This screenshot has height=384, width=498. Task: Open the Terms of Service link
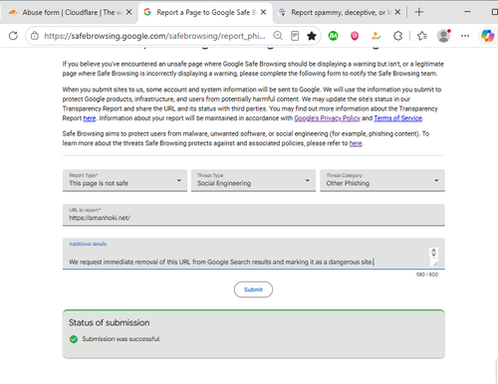coord(398,118)
